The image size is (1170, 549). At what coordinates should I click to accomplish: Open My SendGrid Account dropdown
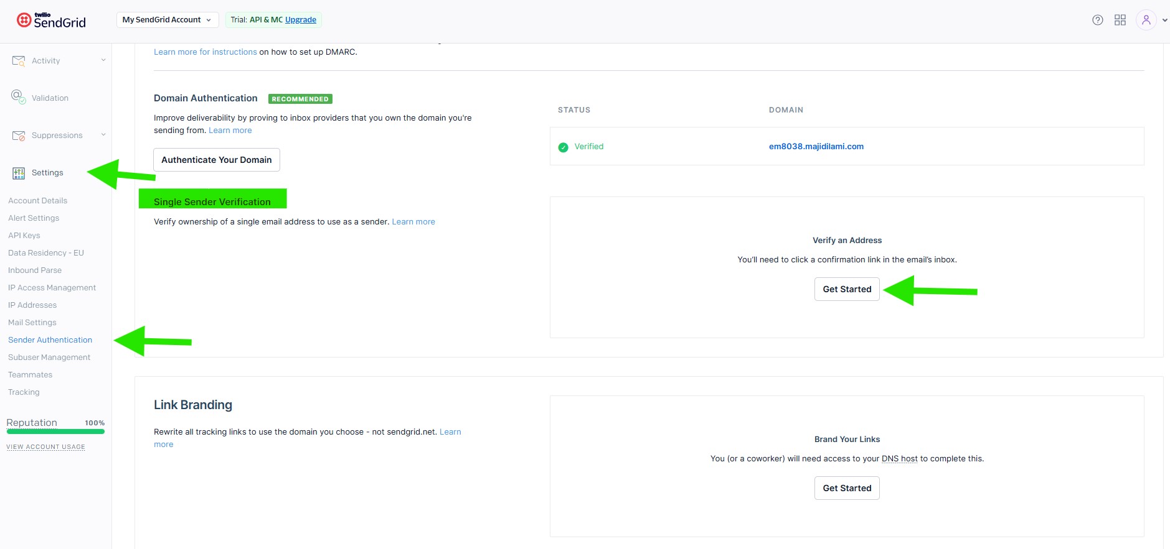(x=167, y=20)
